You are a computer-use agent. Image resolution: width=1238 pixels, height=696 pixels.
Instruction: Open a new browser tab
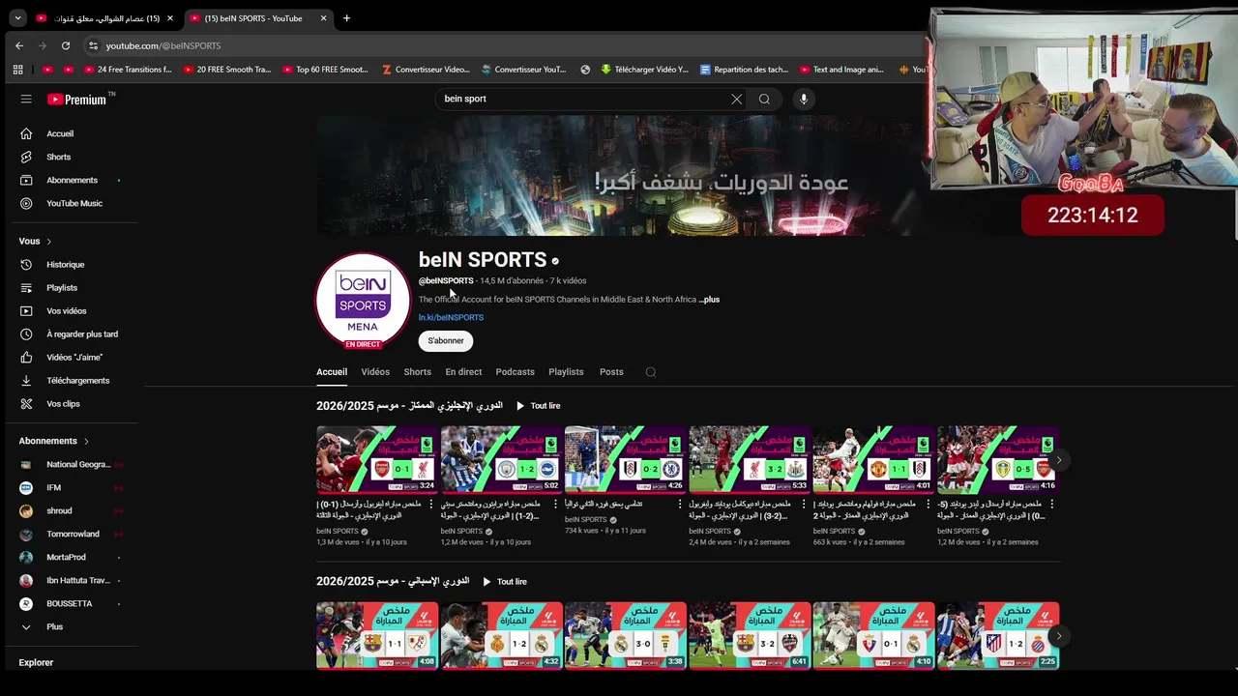(x=346, y=17)
